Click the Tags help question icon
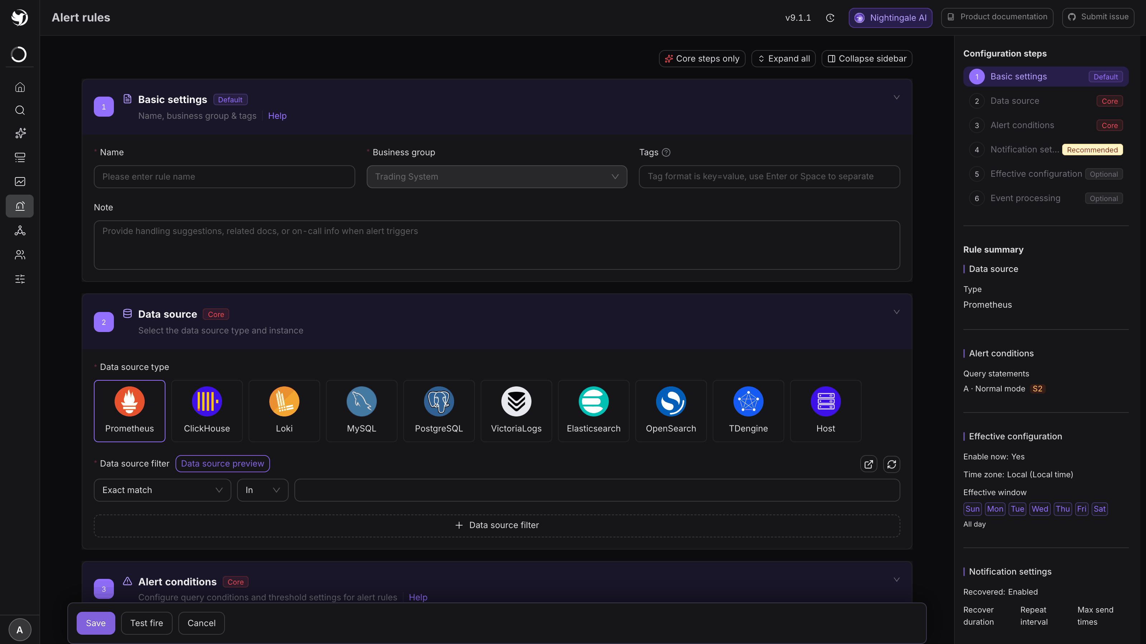The height and width of the screenshot is (644, 1146). coord(666,152)
